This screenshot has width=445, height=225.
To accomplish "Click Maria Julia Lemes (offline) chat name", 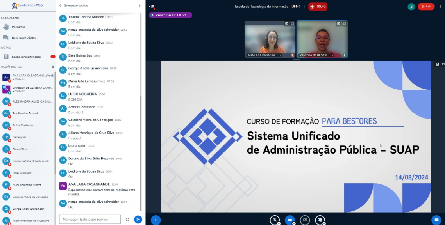I will click(x=81, y=81).
